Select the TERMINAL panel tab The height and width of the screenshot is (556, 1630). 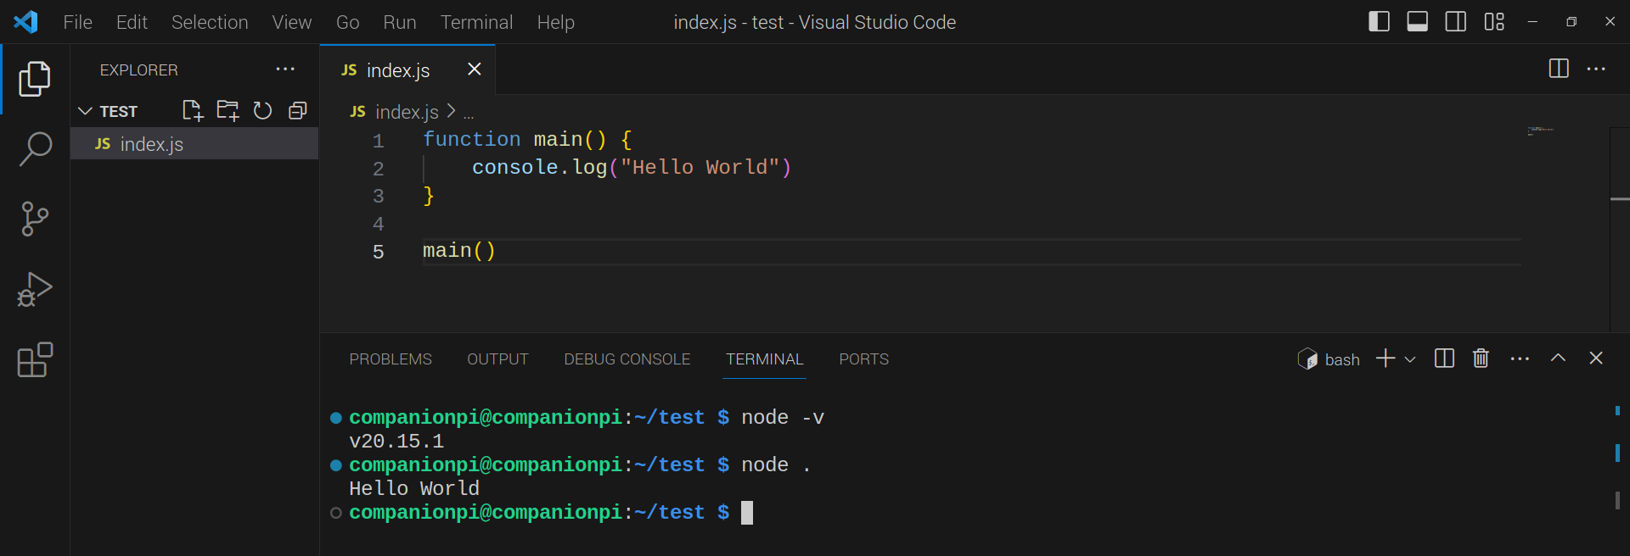point(765,359)
